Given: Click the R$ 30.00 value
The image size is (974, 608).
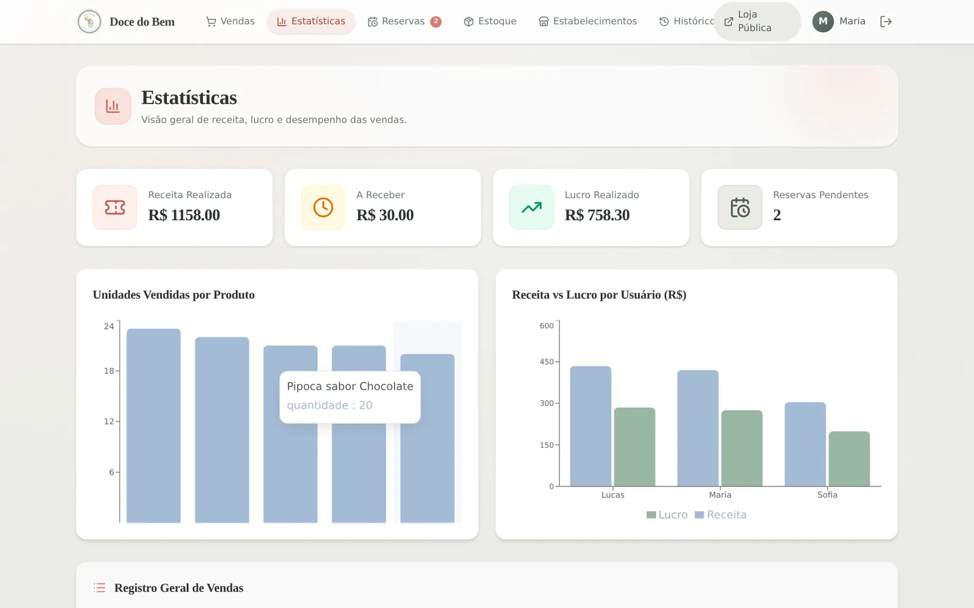Looking at the screenshot, I should 385,215.
